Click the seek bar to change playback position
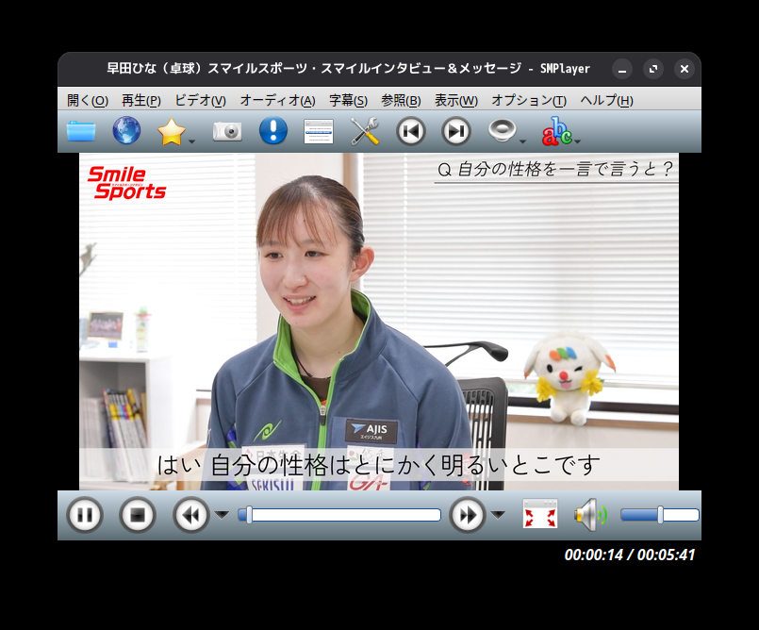The height and width of the screenshot is (630, 759). point(339,513)
